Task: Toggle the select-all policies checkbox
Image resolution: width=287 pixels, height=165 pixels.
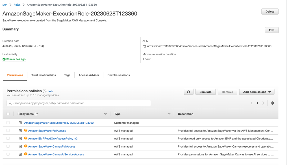Action: (x=8, y=114)
